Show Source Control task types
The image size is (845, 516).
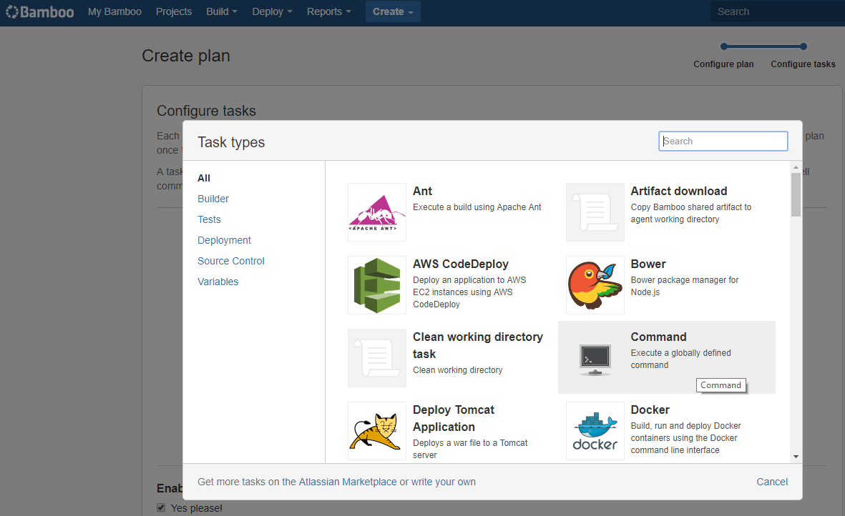click(230, 261)
